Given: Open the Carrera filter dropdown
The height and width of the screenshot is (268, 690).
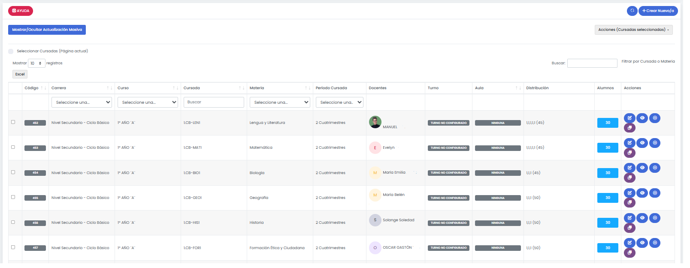Looking at the screenshot, I should (x=82, y=102).
